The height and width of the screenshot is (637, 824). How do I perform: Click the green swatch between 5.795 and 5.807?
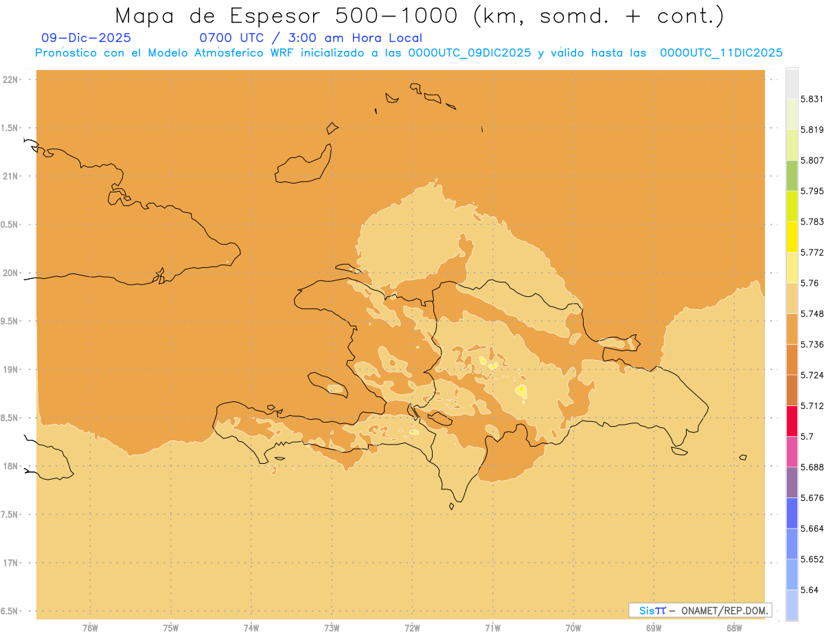[x=792, y=176]
